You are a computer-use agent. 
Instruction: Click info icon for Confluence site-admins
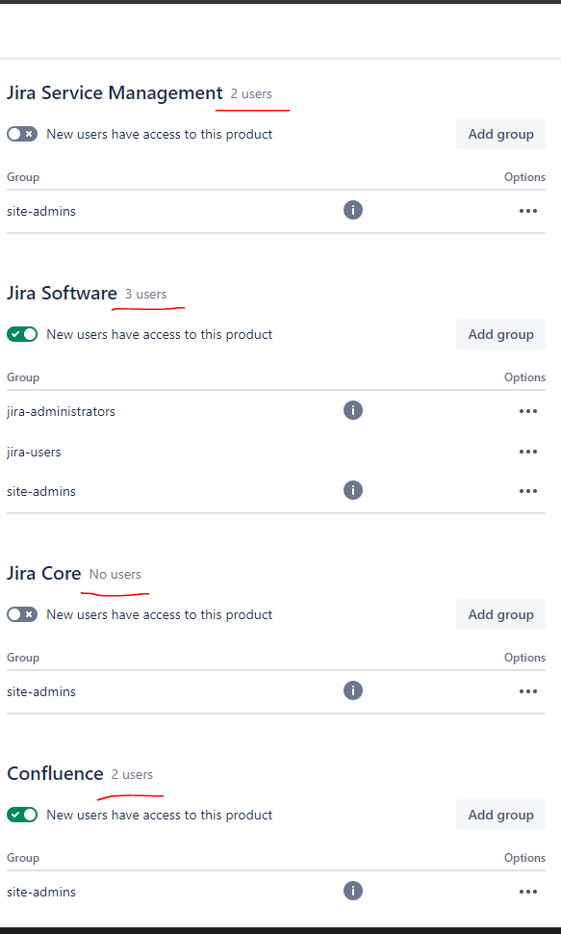(x=353, y=891)
